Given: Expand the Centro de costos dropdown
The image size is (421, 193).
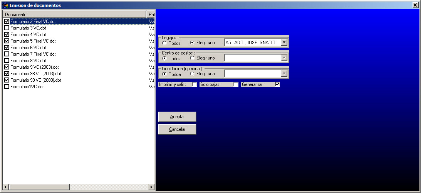Looking at the screenshot, I should tap(284, 58).
